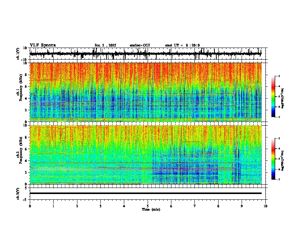The height and width of the screenshot is (231, 299).
Task: Click the time axis tick label "1"
Action: [x=53, y=206]
